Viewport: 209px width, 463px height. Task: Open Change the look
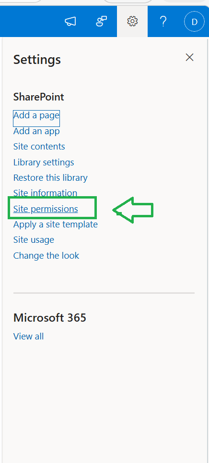pos(46,255)
